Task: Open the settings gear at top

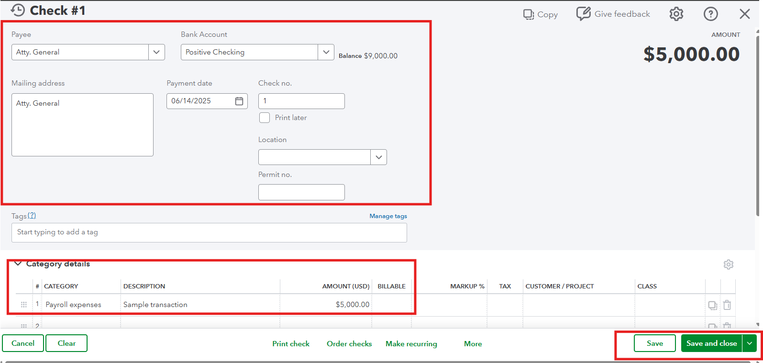Action: 676,14
